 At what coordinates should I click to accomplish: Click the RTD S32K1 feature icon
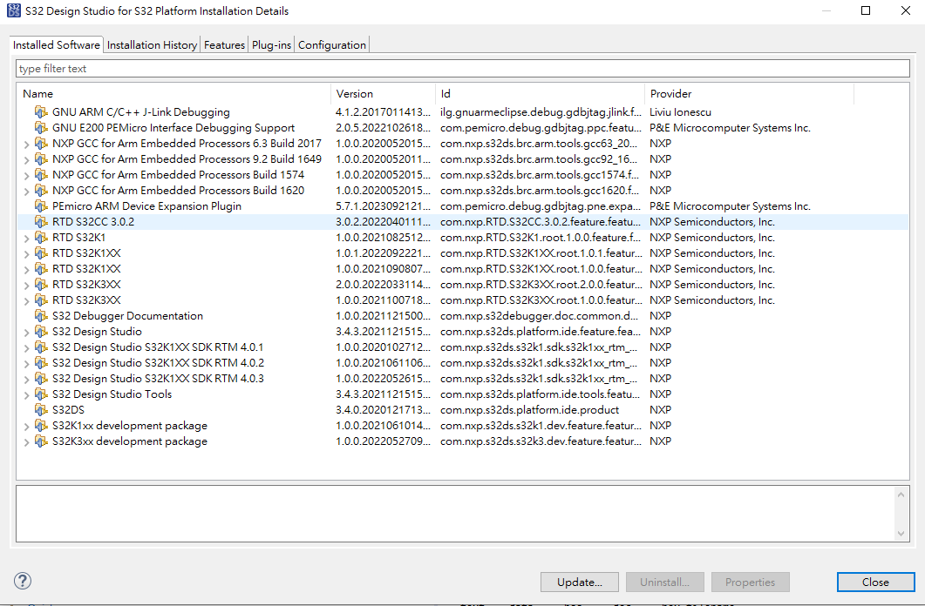pos(41,237)
